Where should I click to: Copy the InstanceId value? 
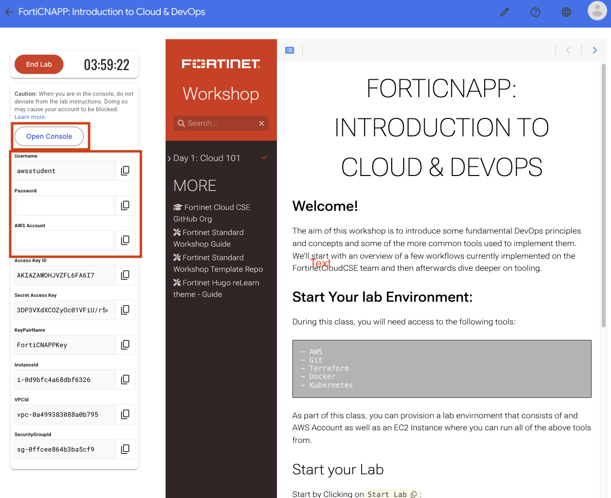(125, 380)
